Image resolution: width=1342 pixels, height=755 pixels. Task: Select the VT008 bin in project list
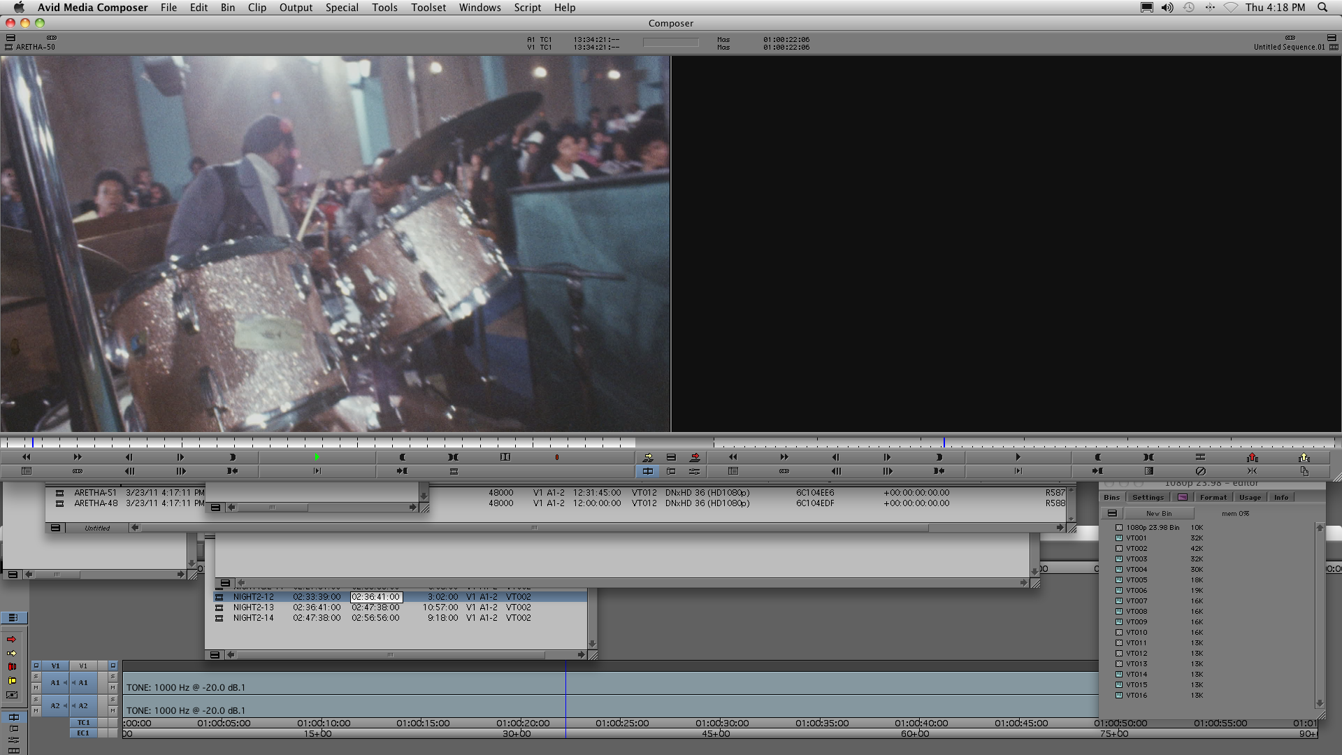click(x=1137, y=611)
